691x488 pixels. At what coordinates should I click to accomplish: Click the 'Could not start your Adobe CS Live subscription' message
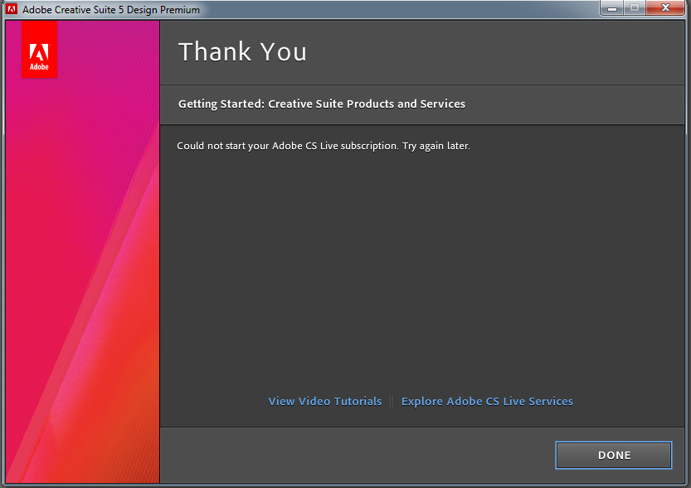324,146
